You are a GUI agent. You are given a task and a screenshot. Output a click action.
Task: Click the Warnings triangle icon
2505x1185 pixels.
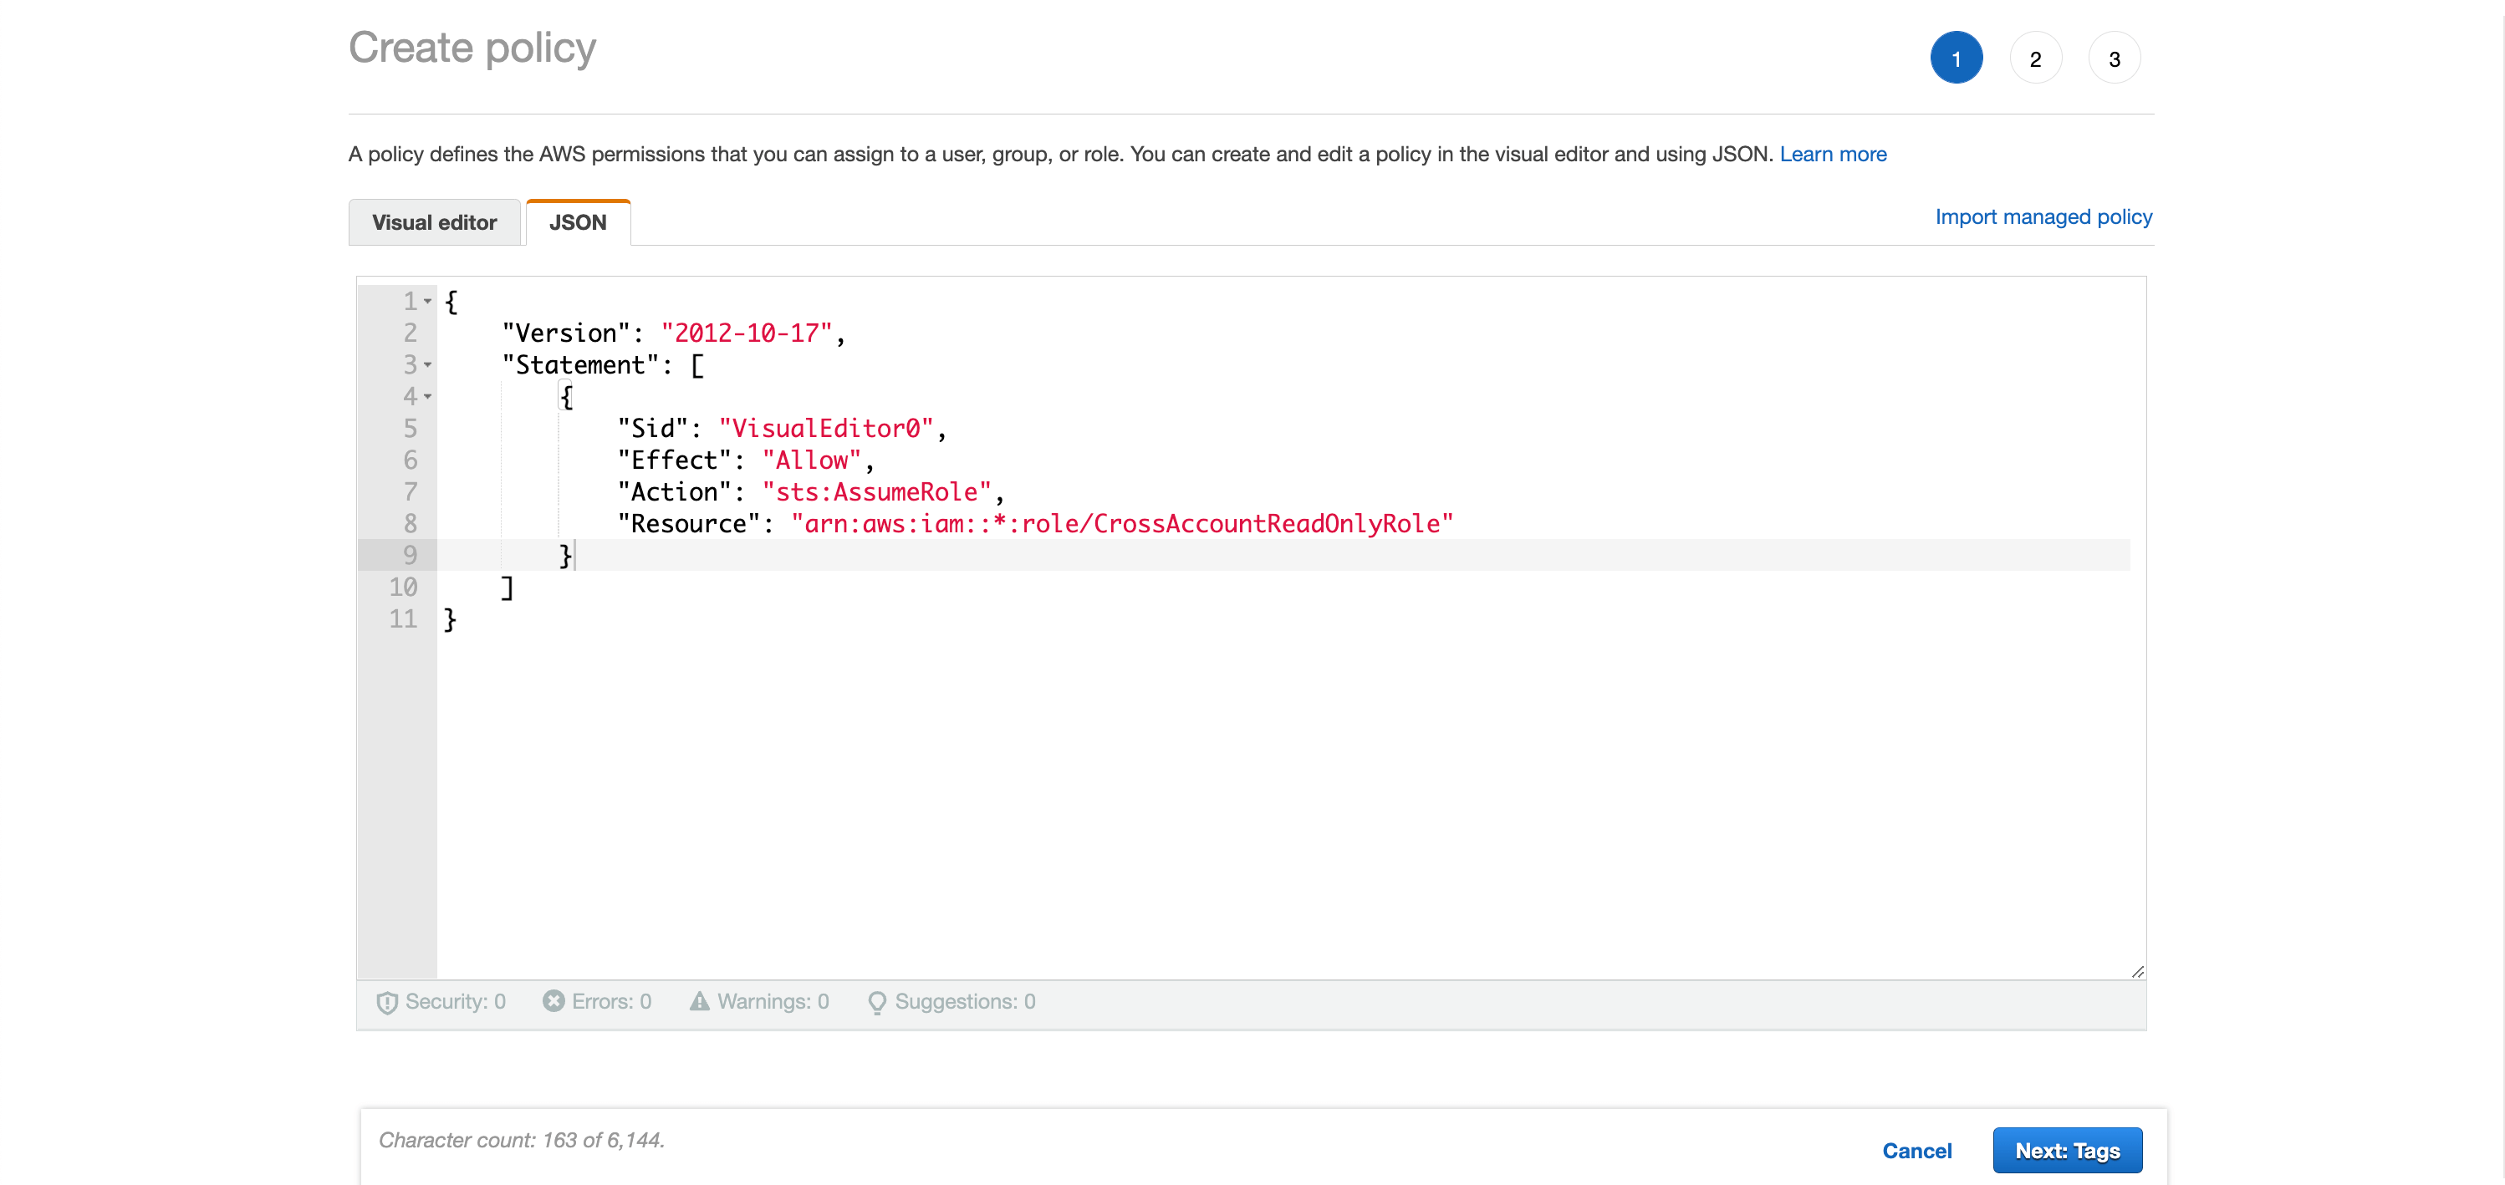(x=699, y=1001)
